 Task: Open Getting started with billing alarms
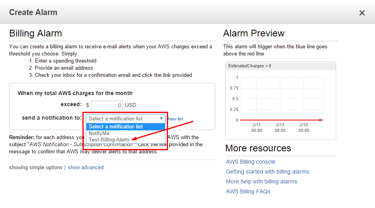pyautogui.click(x=268, y=172)
